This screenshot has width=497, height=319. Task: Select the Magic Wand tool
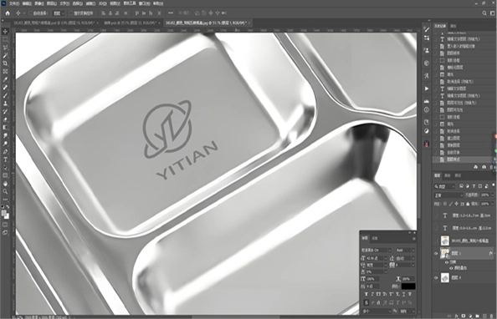pos(5,55)
